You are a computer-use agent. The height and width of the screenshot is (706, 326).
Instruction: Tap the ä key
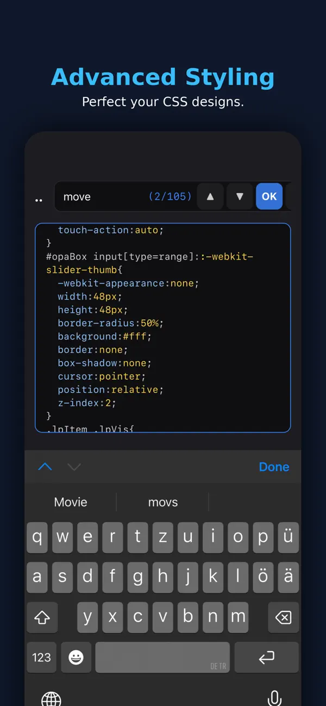(x=289, y=577)
